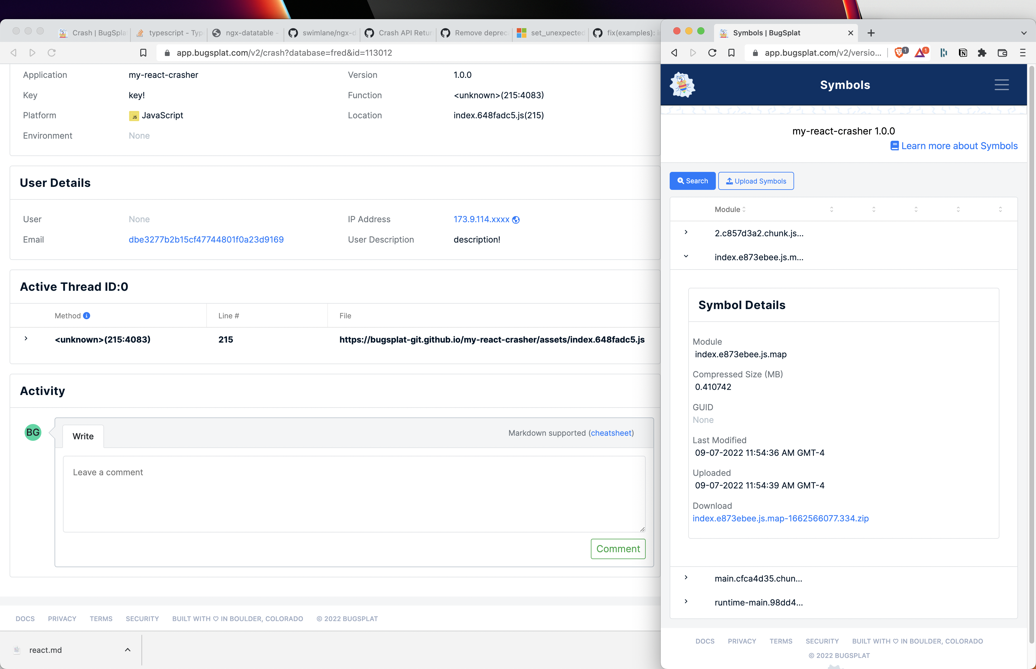Reload the Crash window page
The height and width of the screenshot is (669, 1036).
[52, 53]
